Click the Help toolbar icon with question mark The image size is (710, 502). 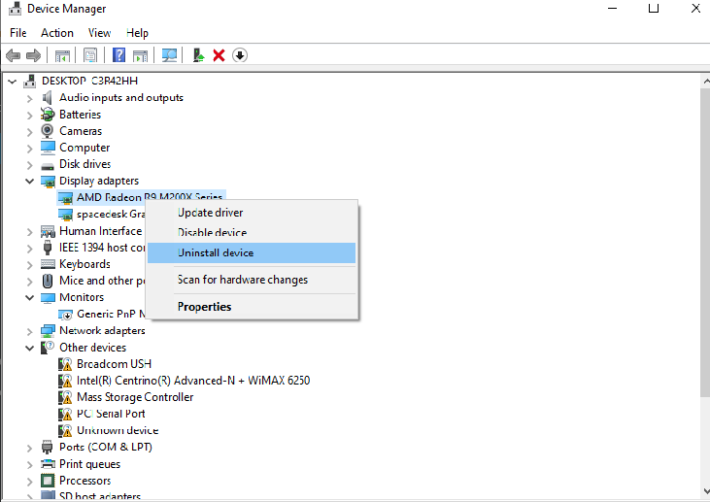click(x=118, y=55)
